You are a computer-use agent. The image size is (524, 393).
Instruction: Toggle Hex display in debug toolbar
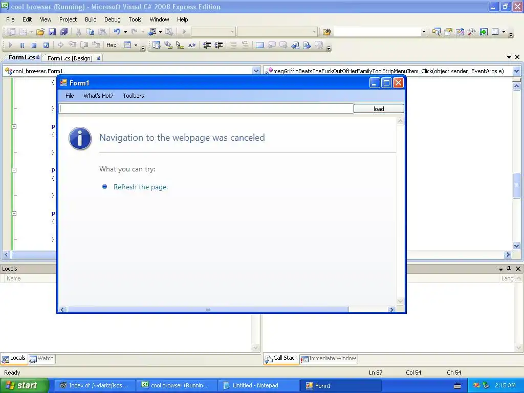[111, 45]
